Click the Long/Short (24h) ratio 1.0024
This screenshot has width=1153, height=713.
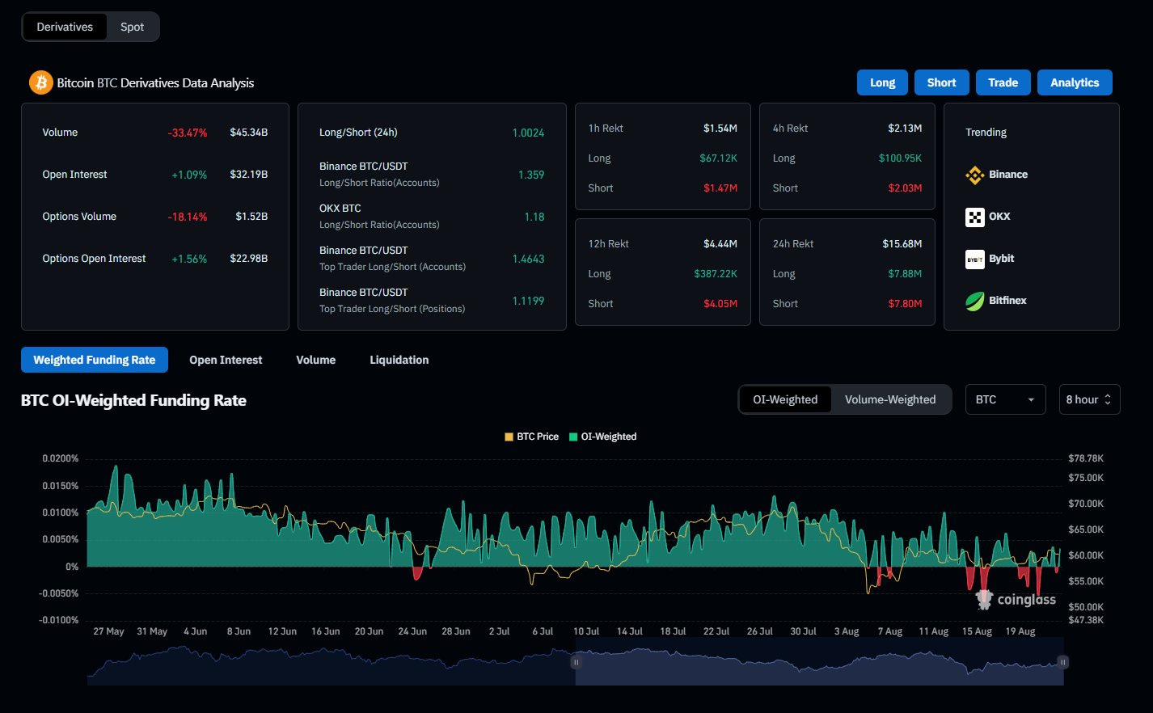(528, 133)
